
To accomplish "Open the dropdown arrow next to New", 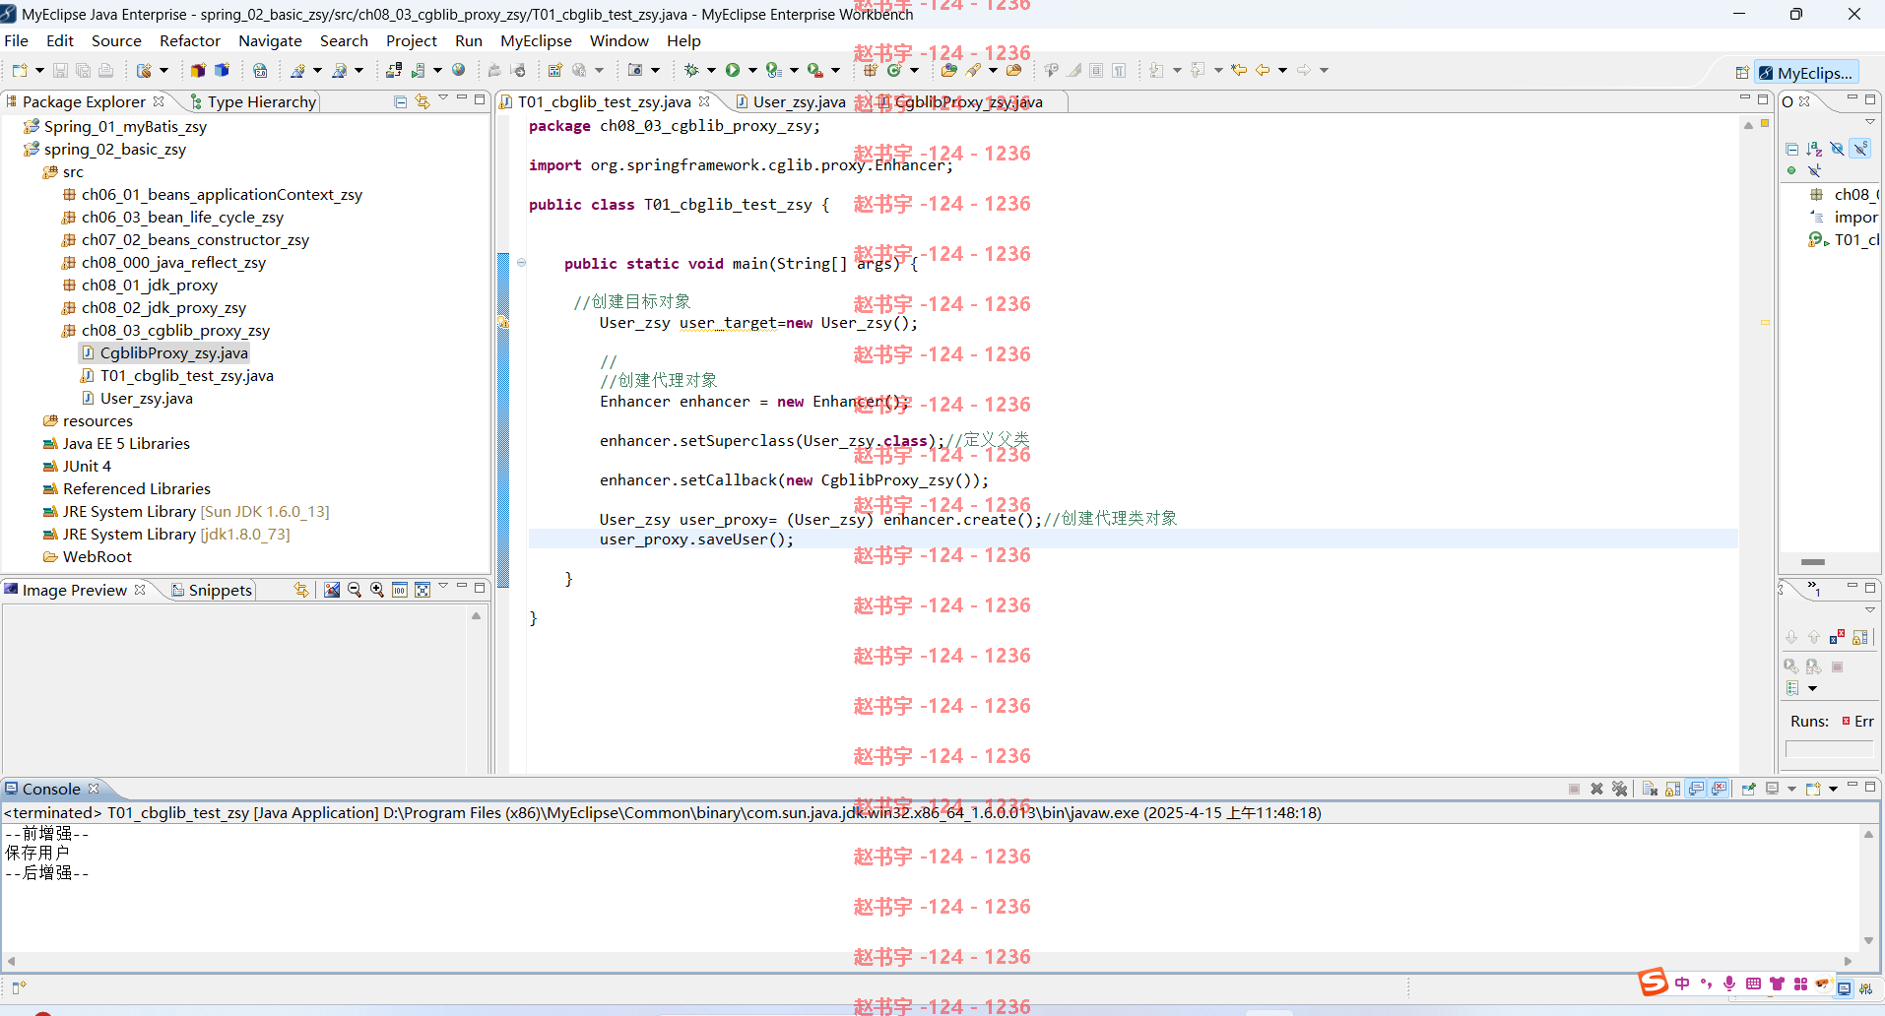I will (x=39, y=70).
